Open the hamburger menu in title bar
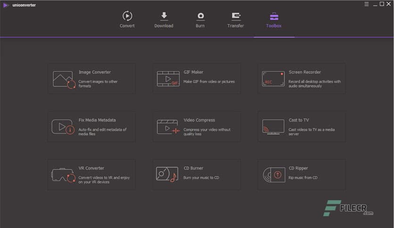The width and height of the screenshot is (394, 228). pos(367,4)
